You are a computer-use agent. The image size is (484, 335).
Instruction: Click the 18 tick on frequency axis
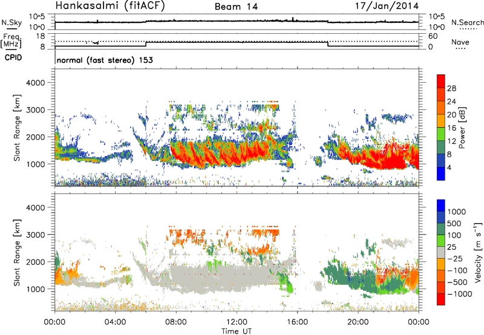pyautogui.click(x=41, y=36)
